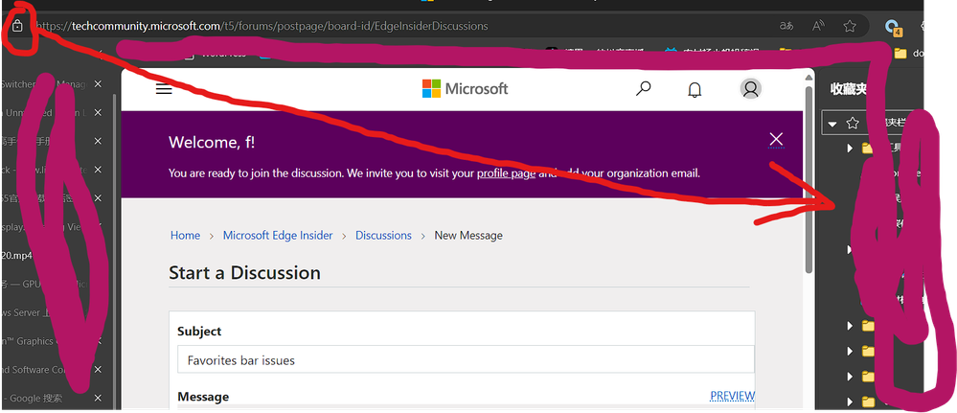This screenshot has width=957, height=413.
Task: Click the Microsoft logo
Action: click(x=465, y=88)
